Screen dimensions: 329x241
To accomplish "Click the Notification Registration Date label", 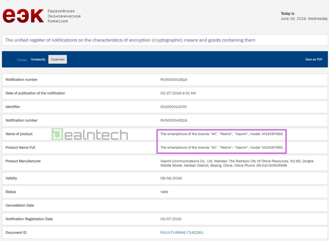I will click(x=29, y=219).
